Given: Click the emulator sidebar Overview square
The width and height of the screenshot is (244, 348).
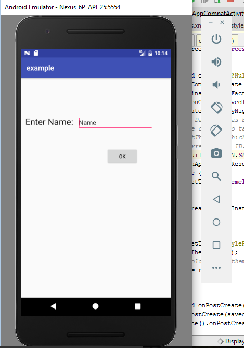Looking at the screenshot, I should tap(216, 245).
